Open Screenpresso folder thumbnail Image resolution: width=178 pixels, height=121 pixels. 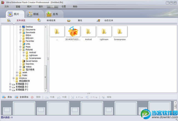click(120, 31)
